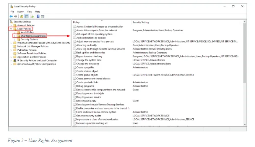Click the Audit Policy folder icon
Screen dimensions: 255x147
(19, 32)
